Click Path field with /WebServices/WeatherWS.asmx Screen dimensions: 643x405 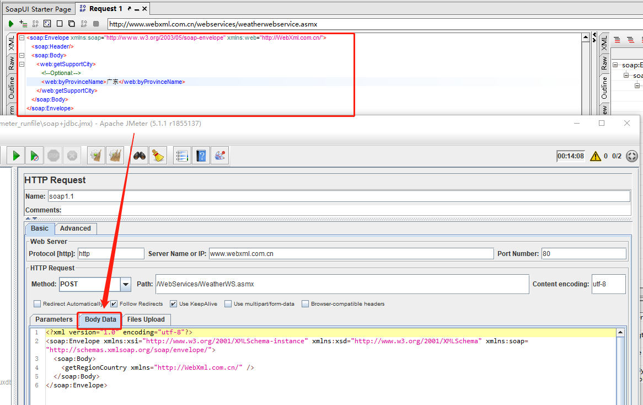pyautogui.click(x=342, y=284)
